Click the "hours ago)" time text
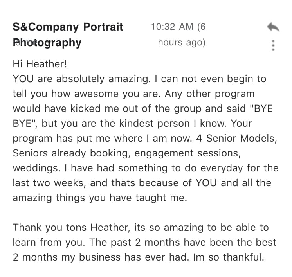This screenshot has height=277, width=292. point(182,42)
